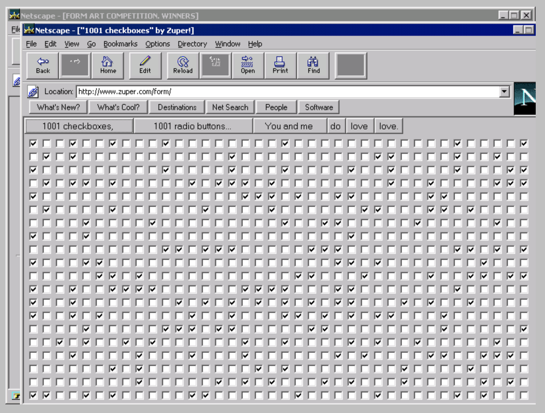545x413 pixels.
Task: Open the Bookmarks menu
Action: 120,44
